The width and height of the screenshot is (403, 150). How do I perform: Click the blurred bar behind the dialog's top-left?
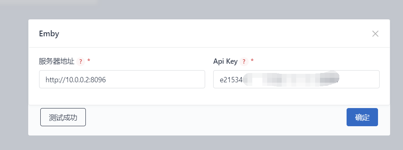click(x=50, y=3)
